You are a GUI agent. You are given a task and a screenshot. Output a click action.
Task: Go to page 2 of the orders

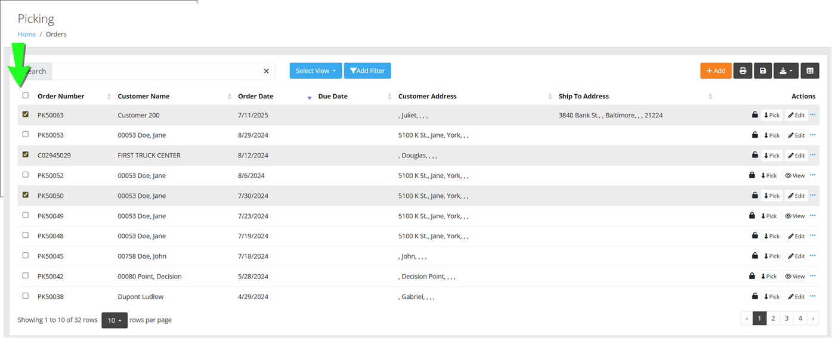773,318
